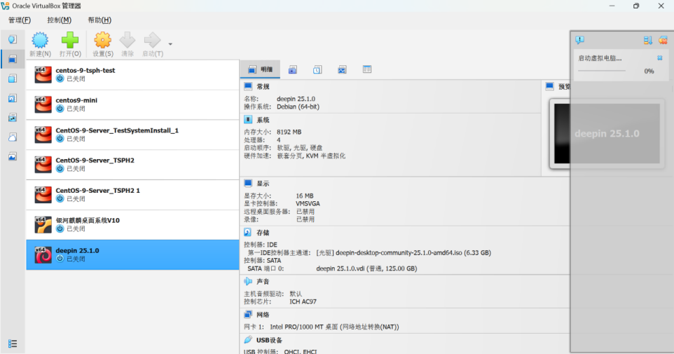This screenshot has width=674, height=354.
Task: Select the centos-9-tsph-test virtual machine
Action: click(132, 75)
